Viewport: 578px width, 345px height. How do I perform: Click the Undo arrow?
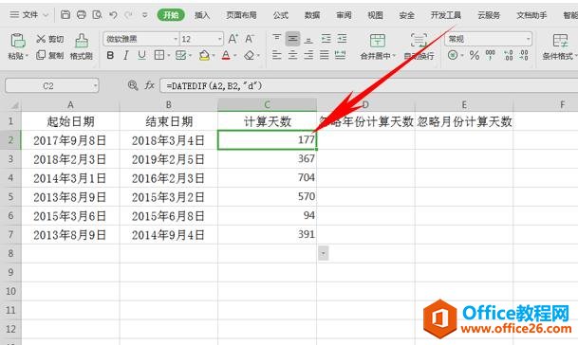pyautogui.click(x=113, y=15)
